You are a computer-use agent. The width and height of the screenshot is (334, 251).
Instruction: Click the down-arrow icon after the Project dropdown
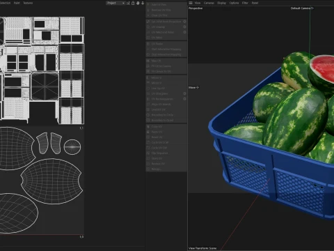click(143, 3)
